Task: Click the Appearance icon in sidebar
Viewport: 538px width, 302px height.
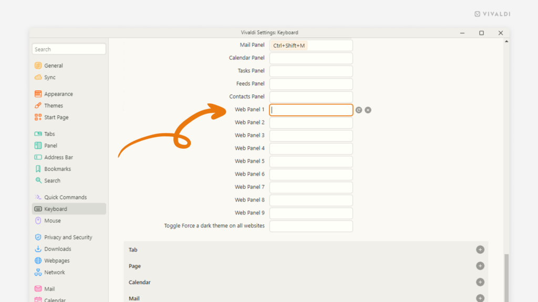Action: [38, 94]
